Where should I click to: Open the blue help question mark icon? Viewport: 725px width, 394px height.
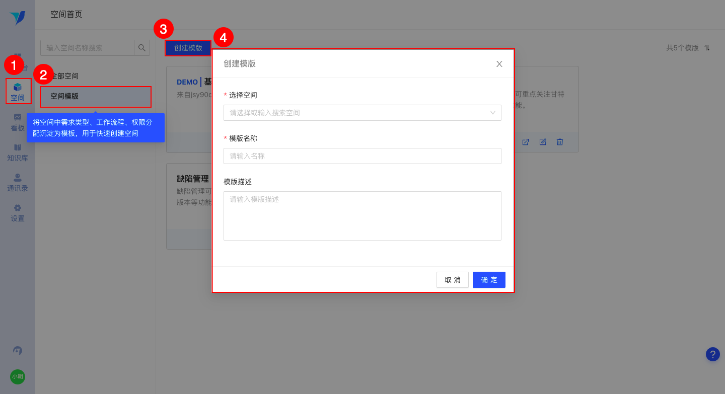tap(713, 354)
